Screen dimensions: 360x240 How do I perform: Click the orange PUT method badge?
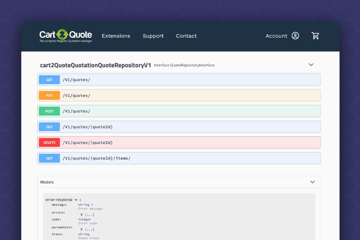tap(49, 96)
